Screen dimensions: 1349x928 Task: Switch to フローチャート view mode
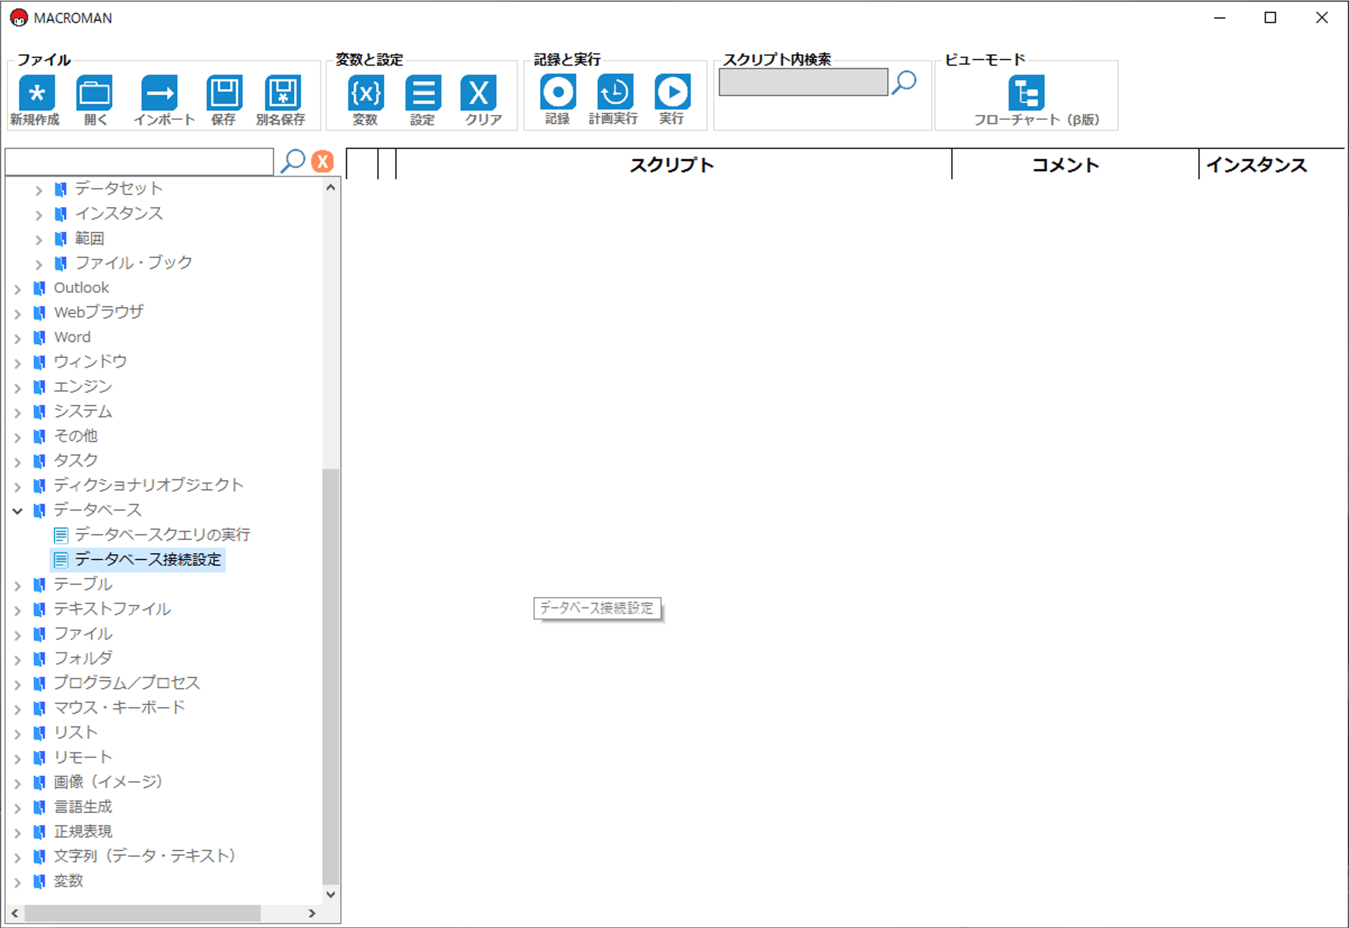pyautogui.click(x=1026, y=93)
